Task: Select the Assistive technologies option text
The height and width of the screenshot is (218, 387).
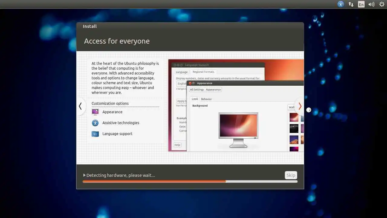Action: (x=121, y=123)
